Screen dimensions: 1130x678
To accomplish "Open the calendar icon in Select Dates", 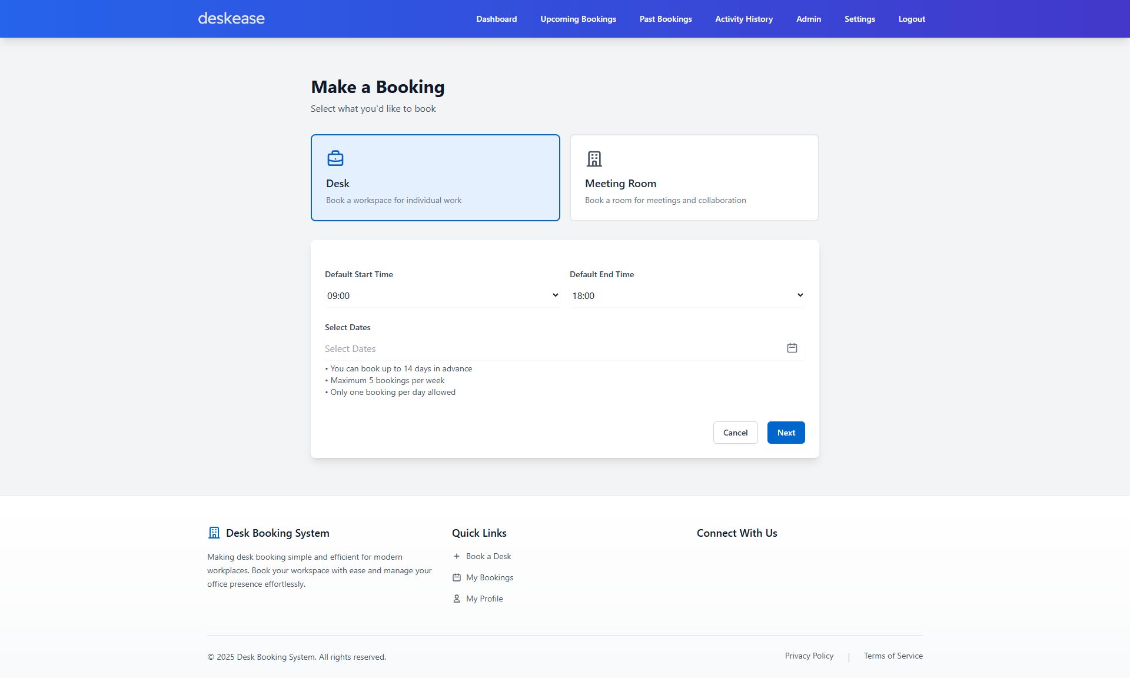I will pyautogui.click(x=792, y=348).
